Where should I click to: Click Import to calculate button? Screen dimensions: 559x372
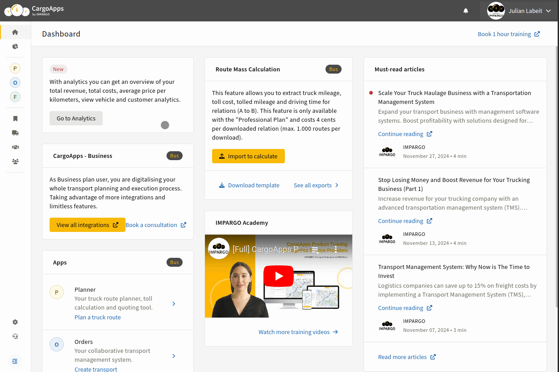pyautogui.click(x=248, y=156)
